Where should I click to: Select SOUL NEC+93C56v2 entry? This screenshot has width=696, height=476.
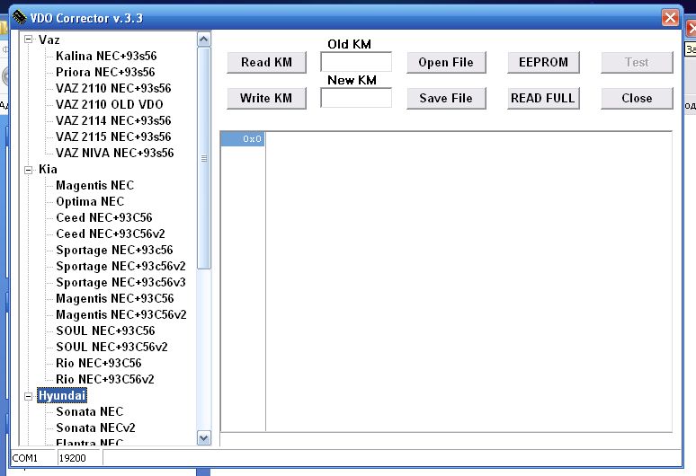(112, 347)
